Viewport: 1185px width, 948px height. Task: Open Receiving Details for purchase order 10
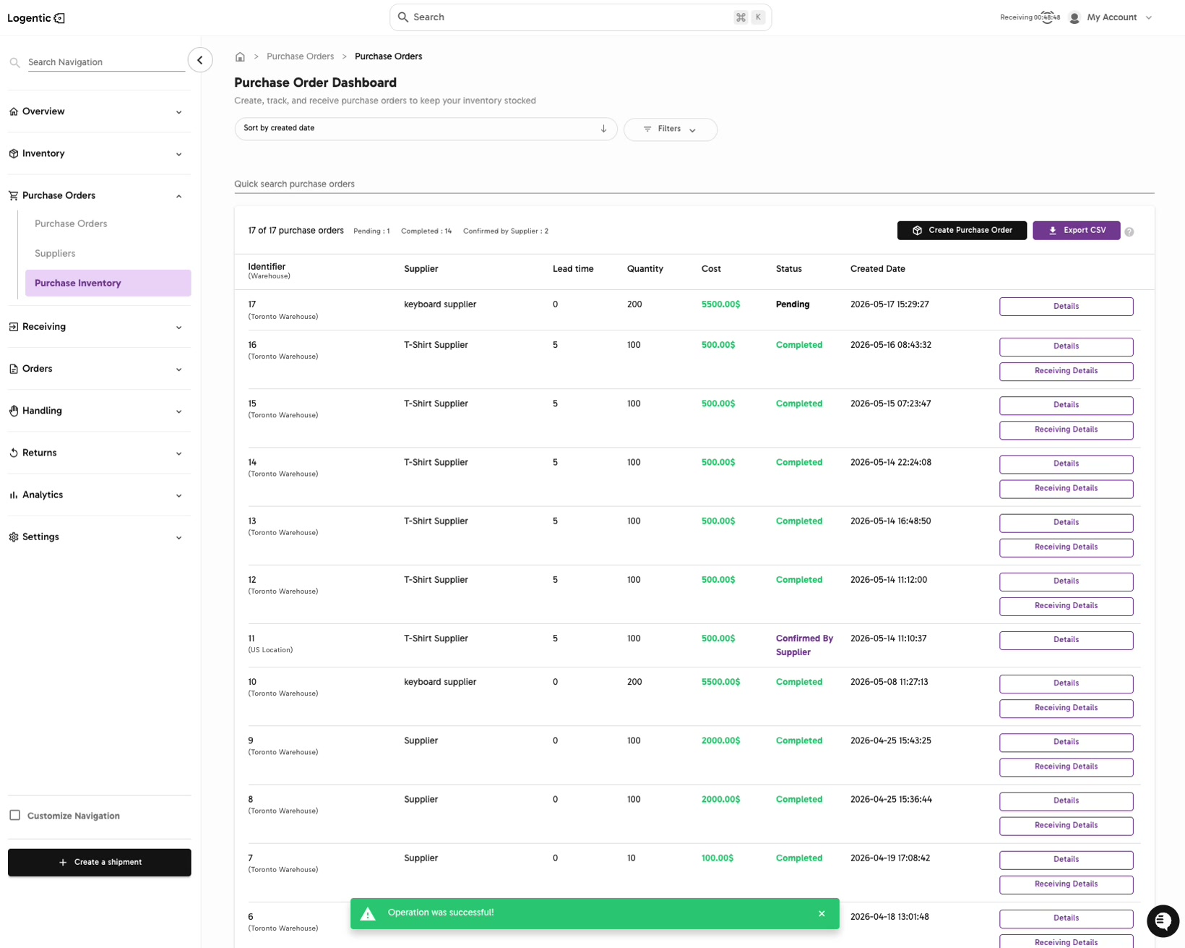pos(1066,708)
